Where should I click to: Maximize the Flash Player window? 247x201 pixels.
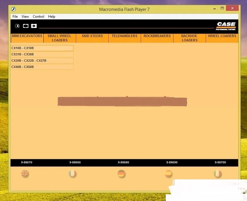222,8
